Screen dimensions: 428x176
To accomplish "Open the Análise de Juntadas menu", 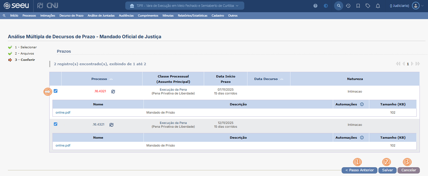I will (x=101, y=15).
